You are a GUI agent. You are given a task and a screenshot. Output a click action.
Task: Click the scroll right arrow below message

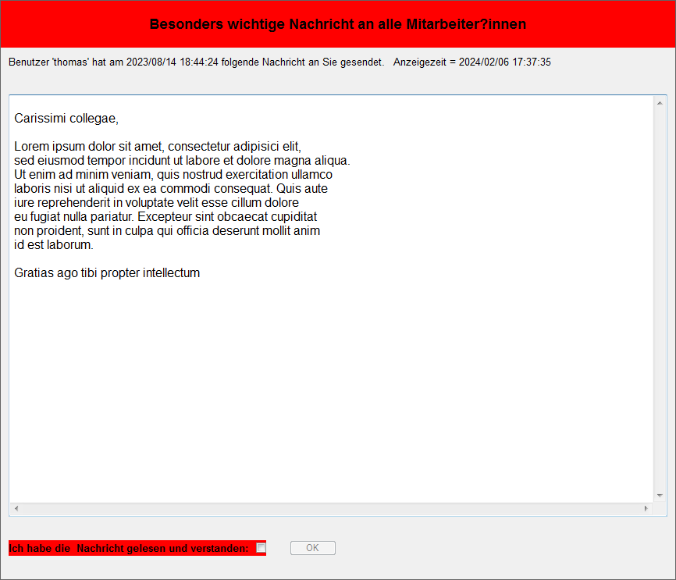pos(646,509)
